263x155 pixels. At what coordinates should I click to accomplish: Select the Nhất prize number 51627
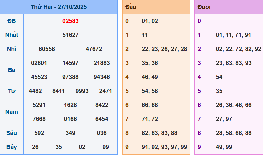[70, 35]
